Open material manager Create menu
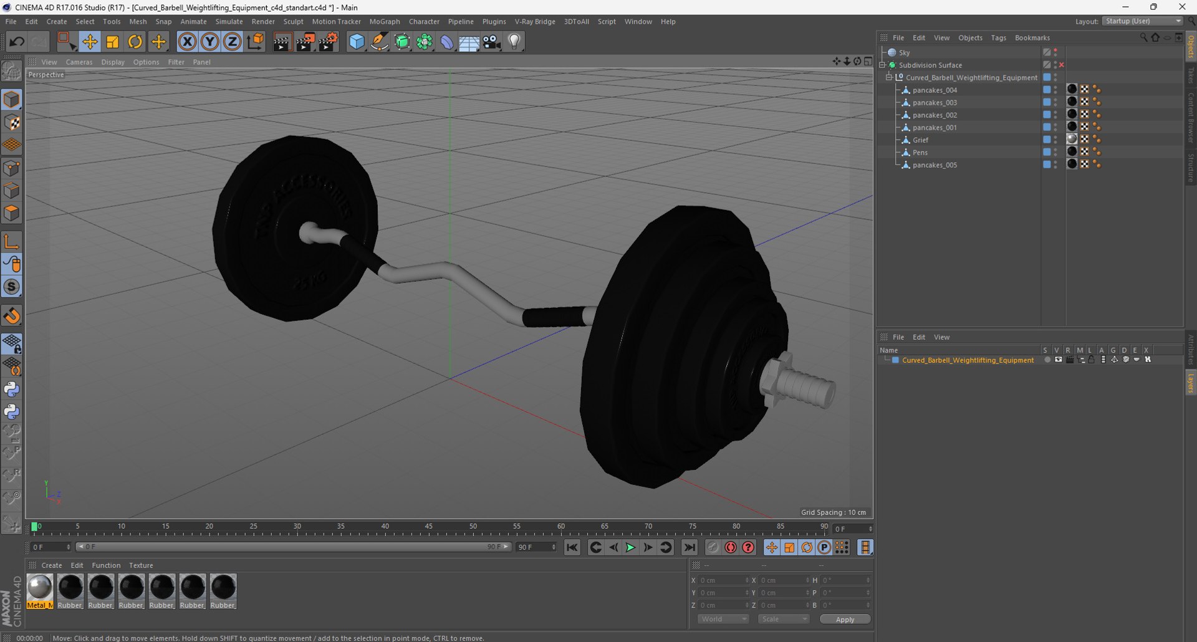The height and width of the screenshot is (642, 1197). 52,565
